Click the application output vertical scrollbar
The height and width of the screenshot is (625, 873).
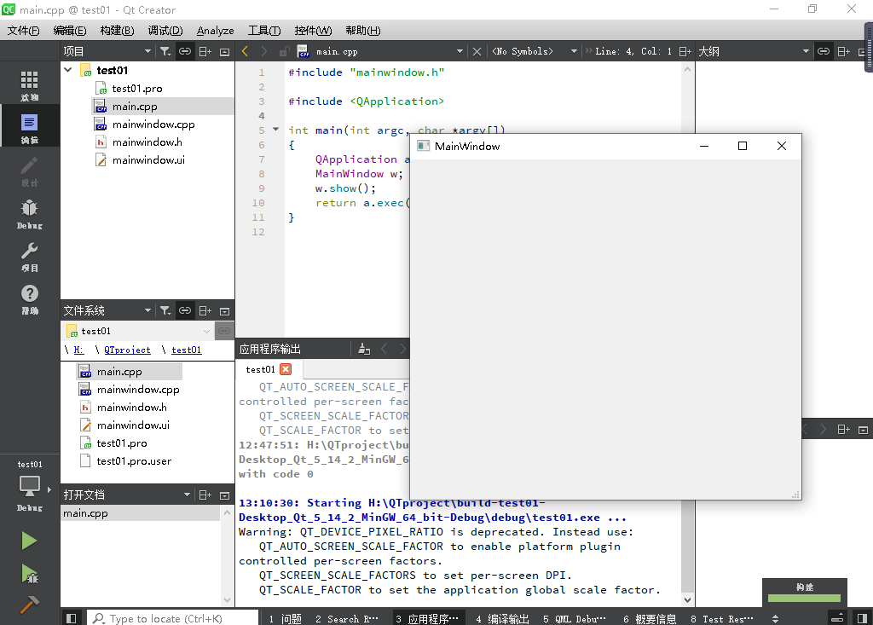click(688, 546)
